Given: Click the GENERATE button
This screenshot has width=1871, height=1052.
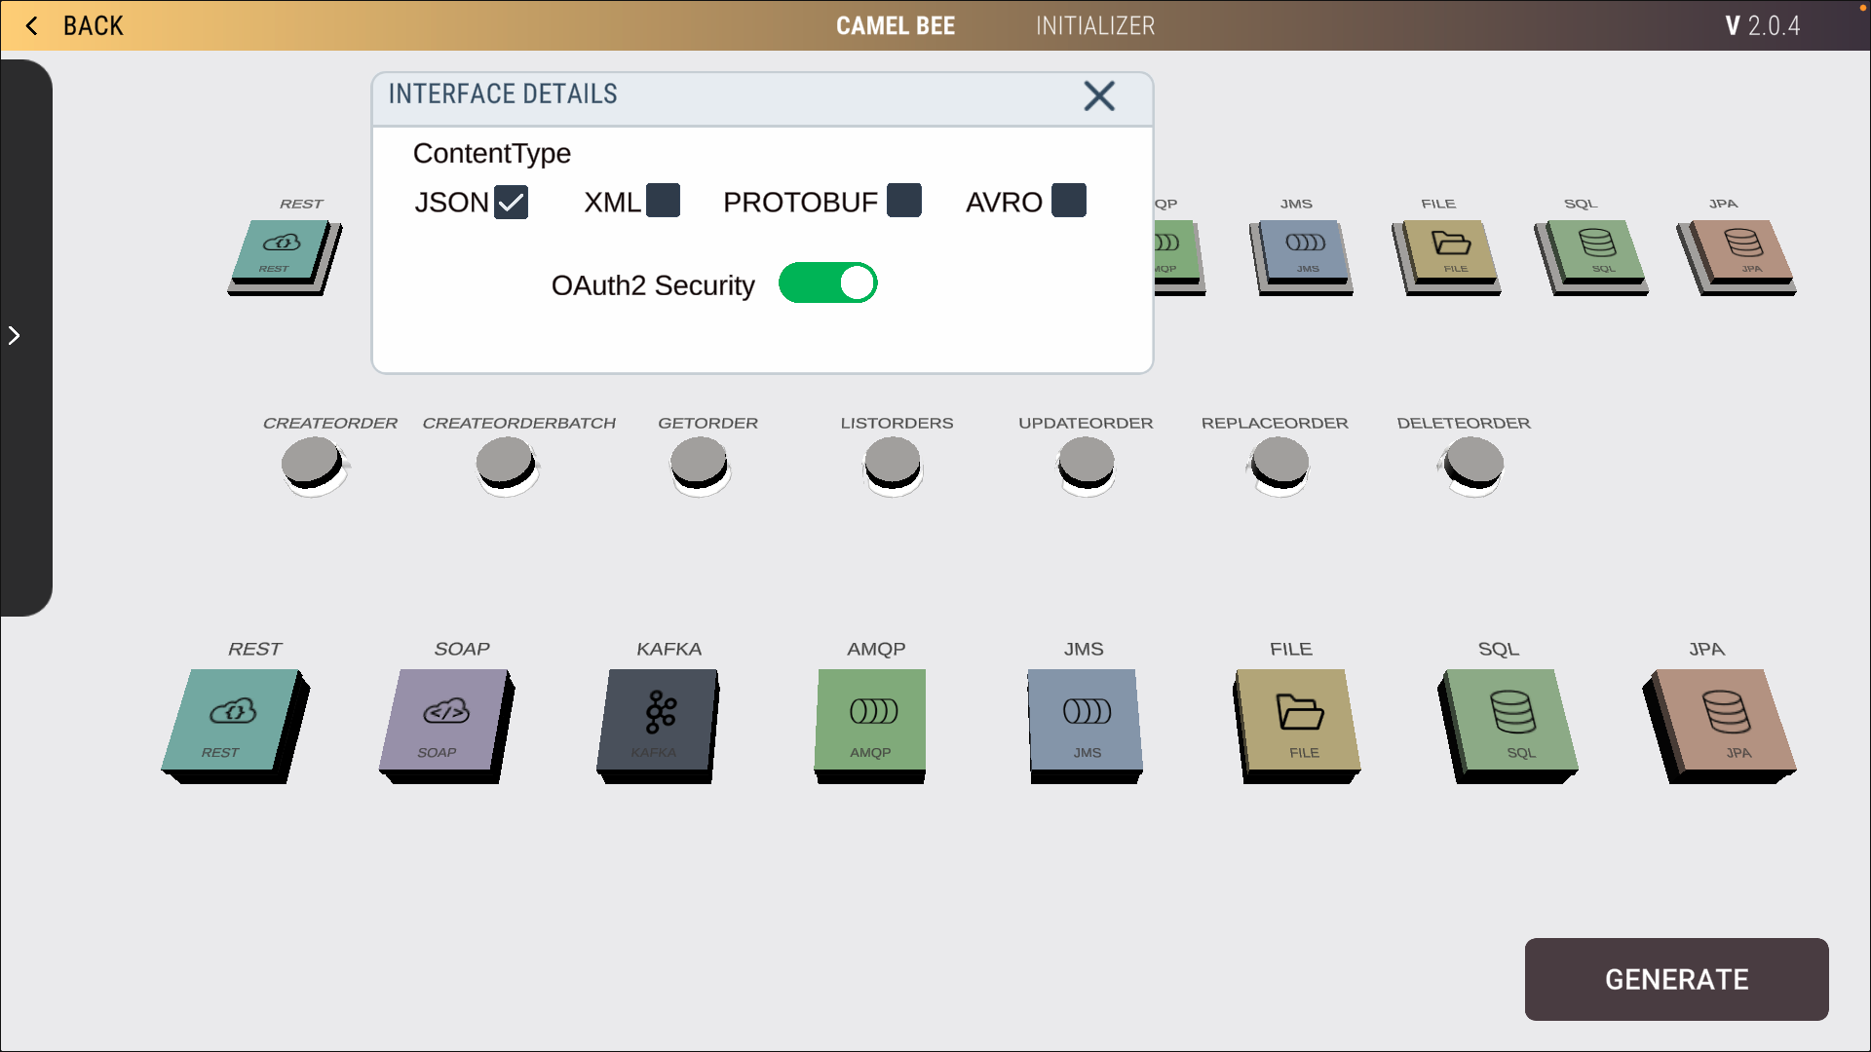Looking at the screenshot, I should 1676,979.
